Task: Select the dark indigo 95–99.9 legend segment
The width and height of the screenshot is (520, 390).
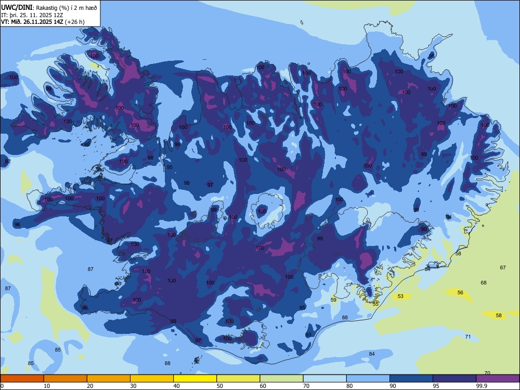Action: [454, 379]
